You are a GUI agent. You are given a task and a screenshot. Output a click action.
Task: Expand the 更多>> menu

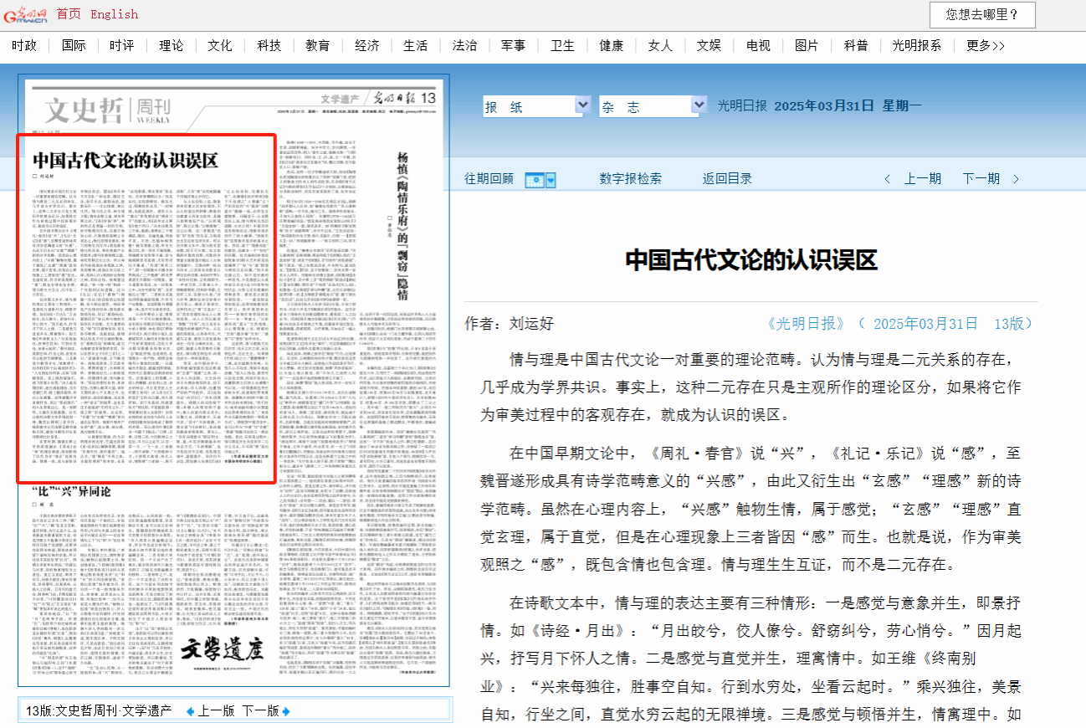coord(986,45)
